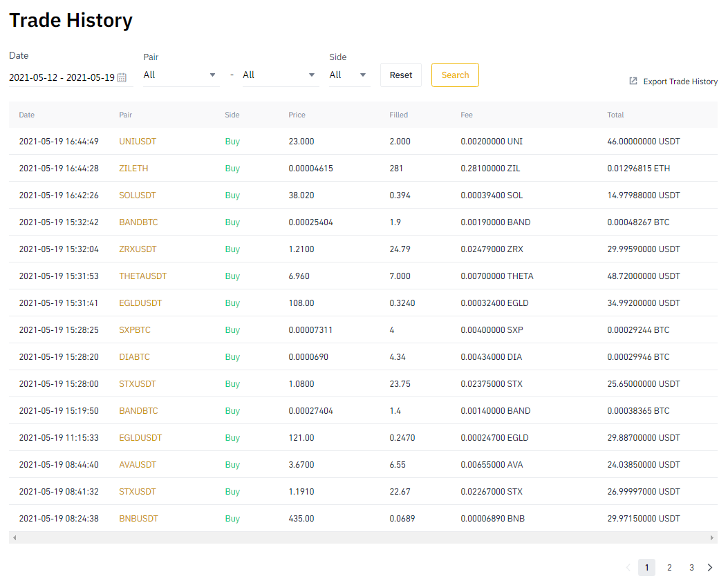
Task: Go to page 3
Action: 691,567
